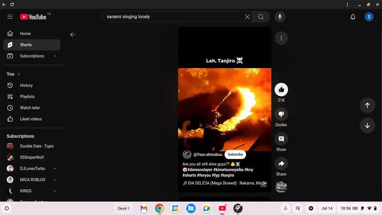Open the account avatar S menu
The image size is (382, 215).
pyautogui.click(x=369, y=17)
